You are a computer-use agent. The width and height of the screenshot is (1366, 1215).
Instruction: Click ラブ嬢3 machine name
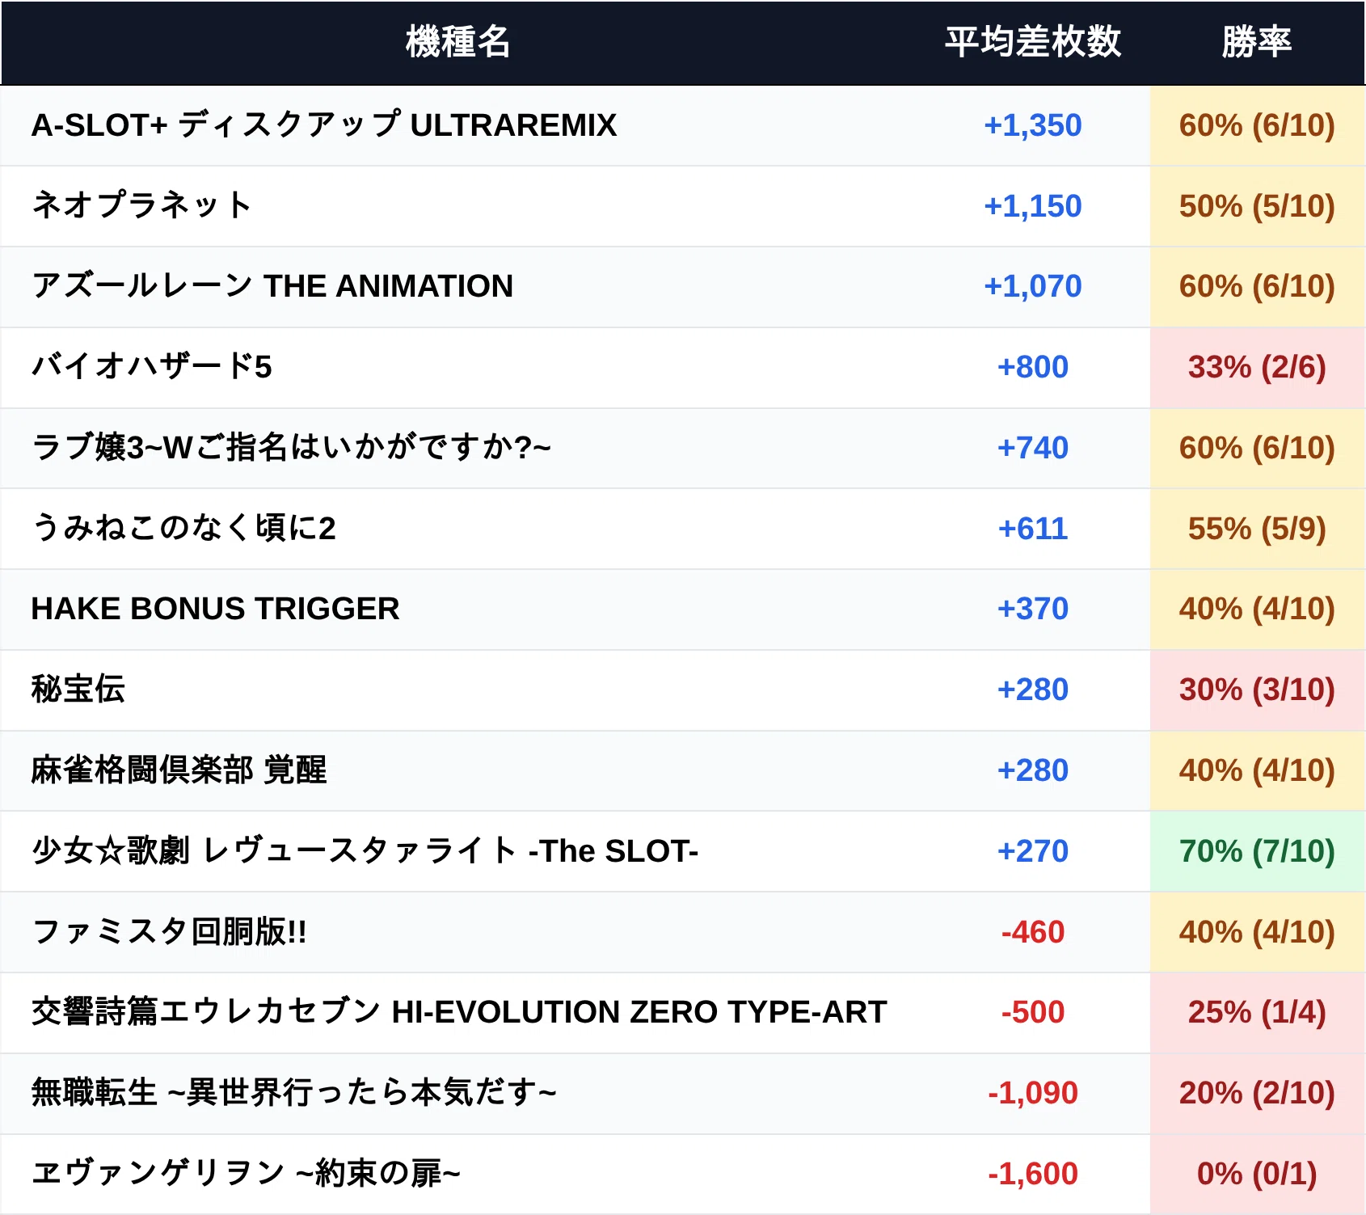point(291,447)
